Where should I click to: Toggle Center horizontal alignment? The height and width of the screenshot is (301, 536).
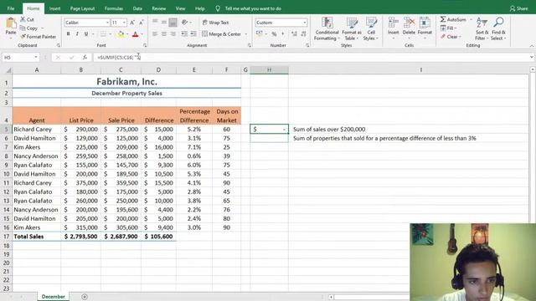[164, 33]
